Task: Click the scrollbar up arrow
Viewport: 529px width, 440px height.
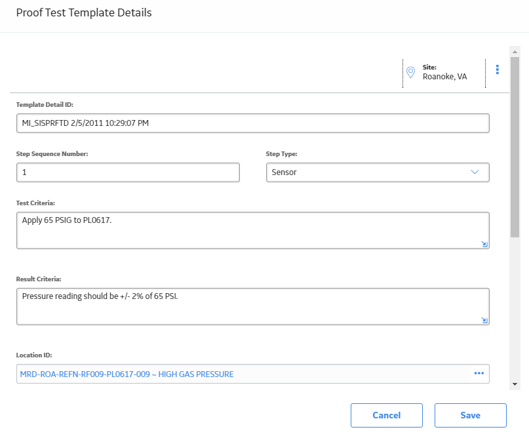Action: [x=515, y=52]
